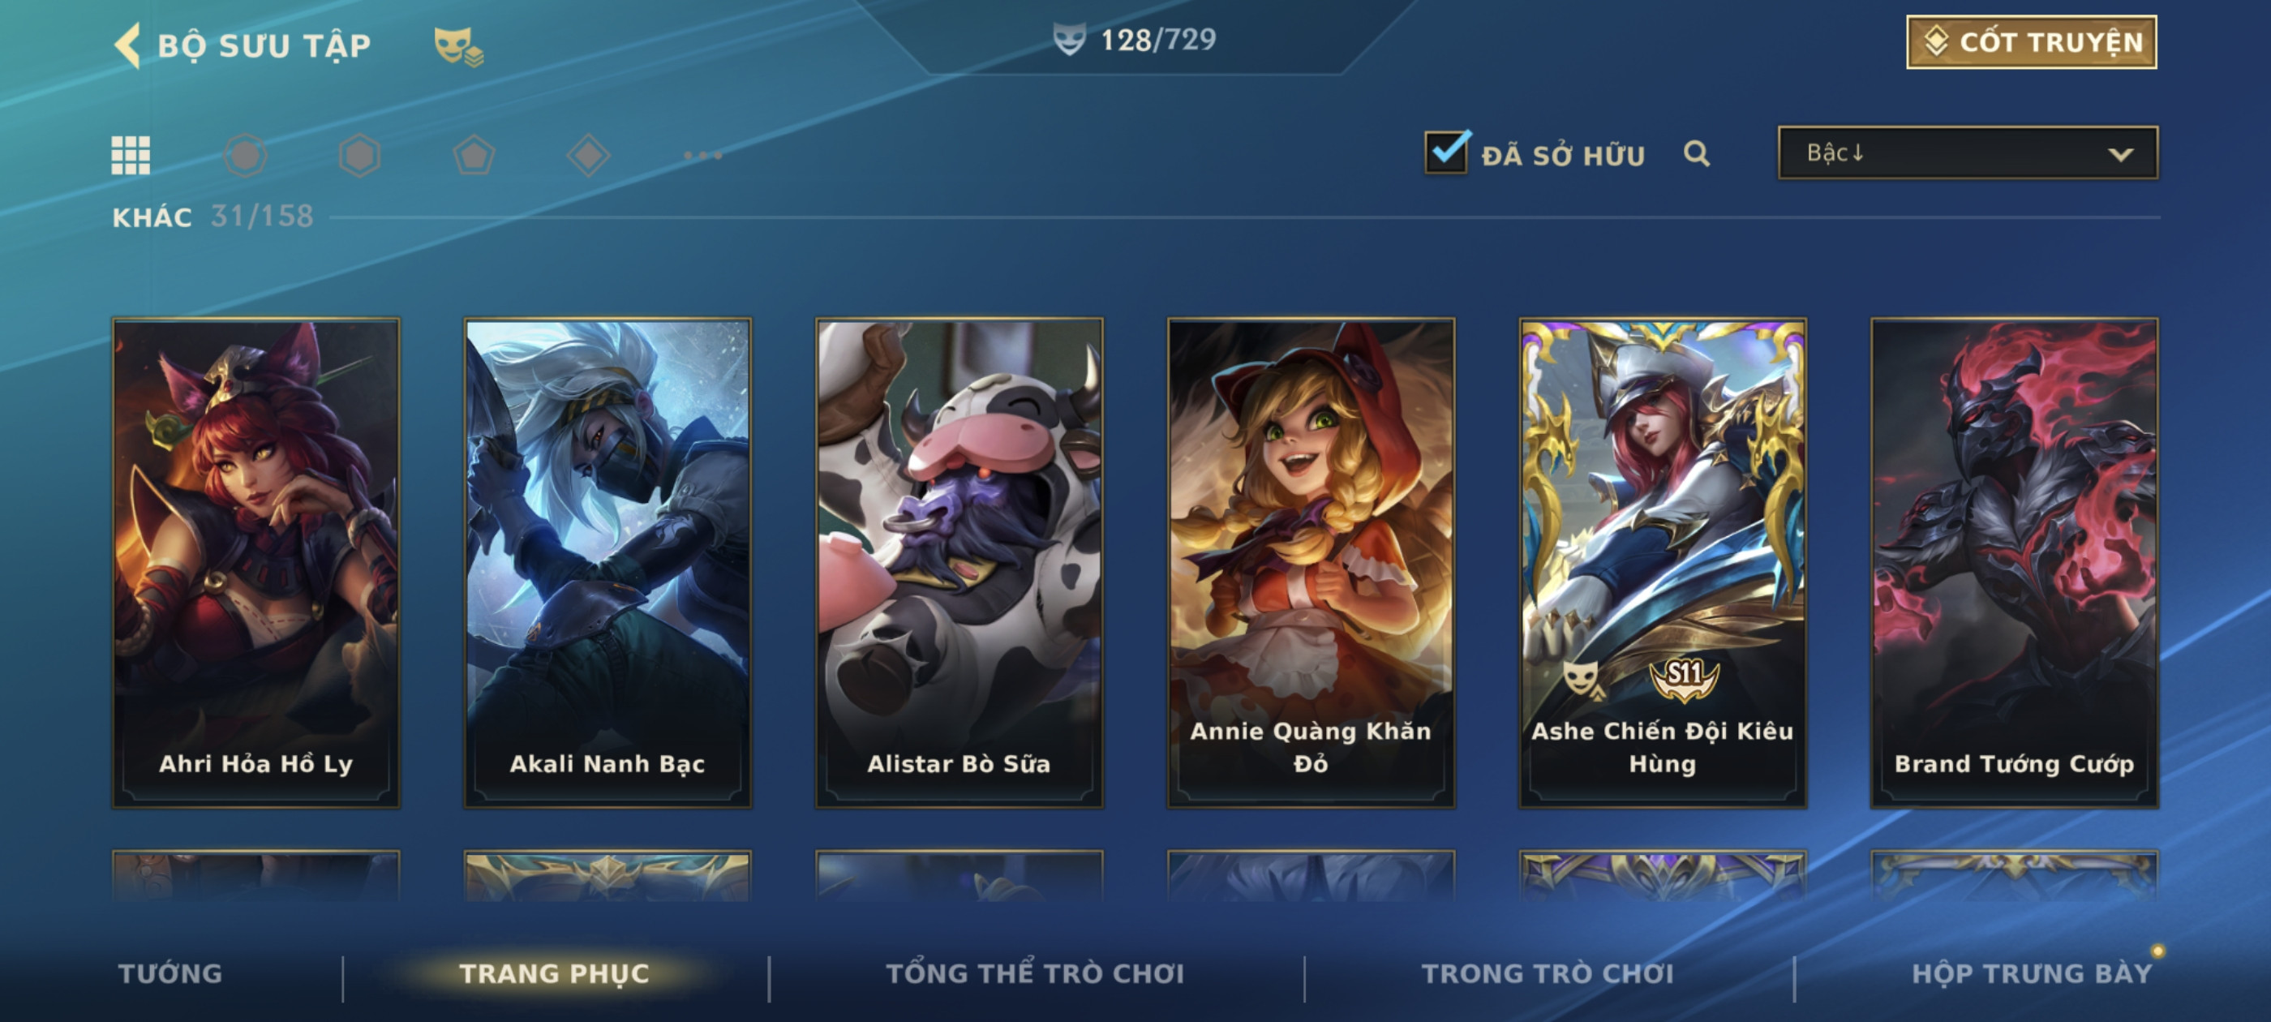Viewport: 2271px width, 1022px height.
Task: Open skin search magnifier icon
Action: (1696, 154)
